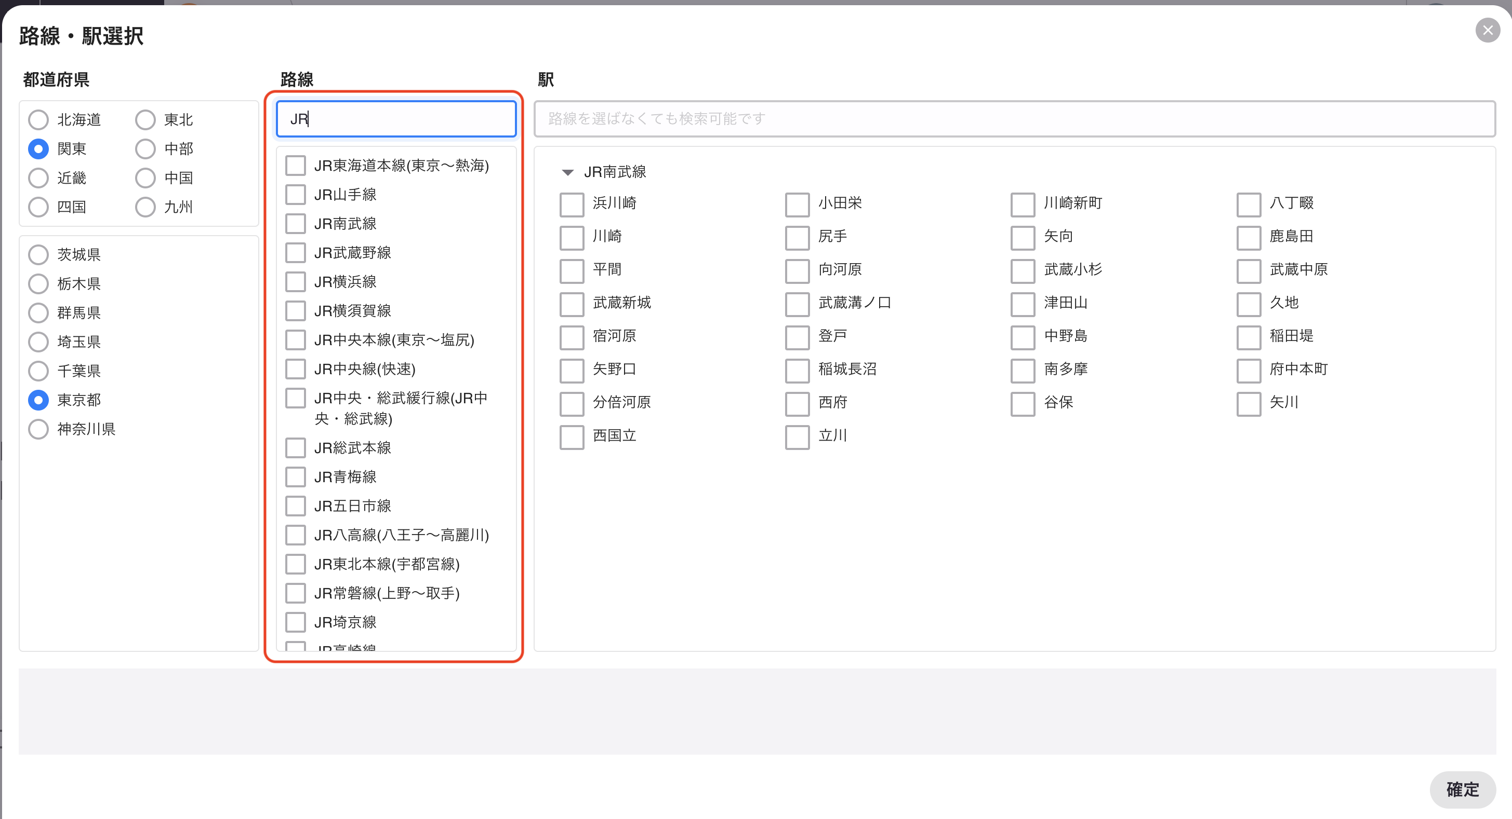Select the 中国 region radio button
The image size is (1512, 819).
(x=145, y=178)
